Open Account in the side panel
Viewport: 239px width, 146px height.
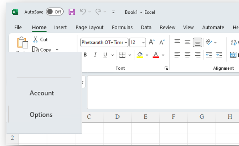42,93
